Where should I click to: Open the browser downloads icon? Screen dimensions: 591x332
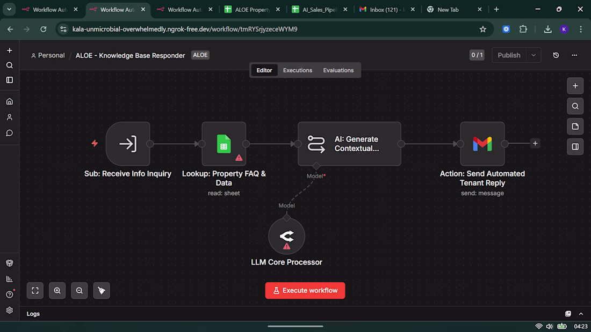point(547,29)
